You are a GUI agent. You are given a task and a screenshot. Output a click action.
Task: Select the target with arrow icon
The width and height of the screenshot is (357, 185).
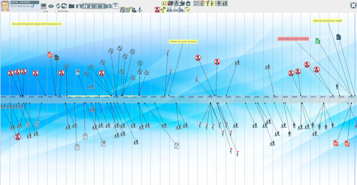click(x=128, y=10)
